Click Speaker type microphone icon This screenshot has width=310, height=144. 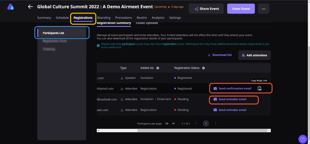(x=122, y=78)
